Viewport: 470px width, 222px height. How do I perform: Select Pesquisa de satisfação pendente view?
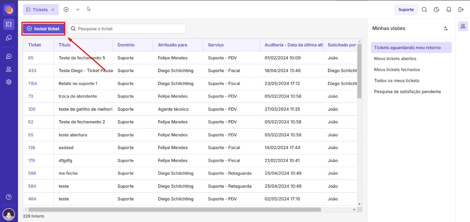click(408, 92)
